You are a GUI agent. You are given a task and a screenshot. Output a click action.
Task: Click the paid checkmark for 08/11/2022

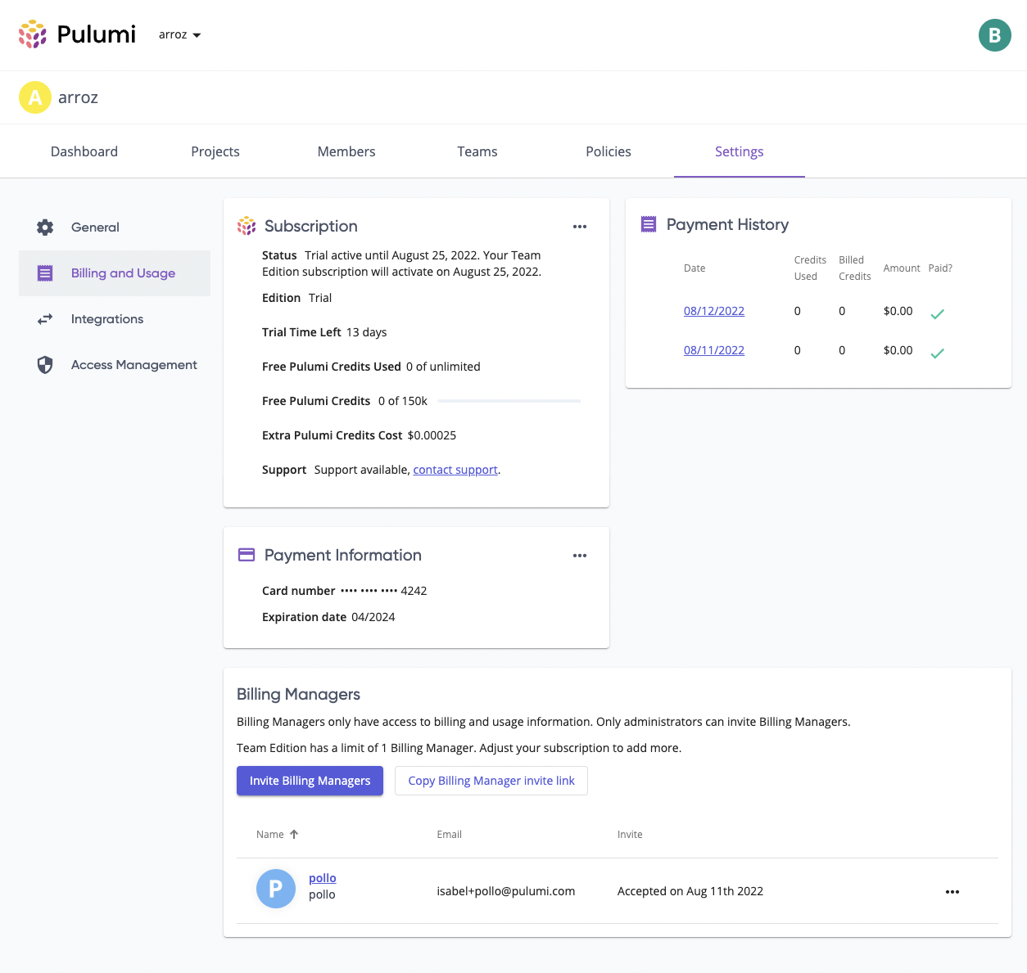pyautogui.click(x=938, y=353)
